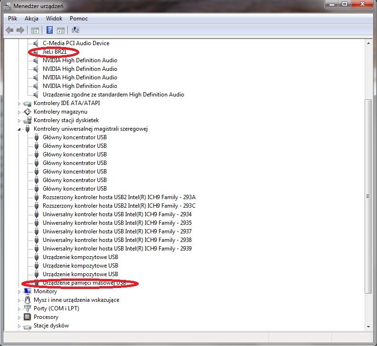Expand Kontrolery magazynu node
This screenshot has height=346, width=377.
[x=19, y=112]
